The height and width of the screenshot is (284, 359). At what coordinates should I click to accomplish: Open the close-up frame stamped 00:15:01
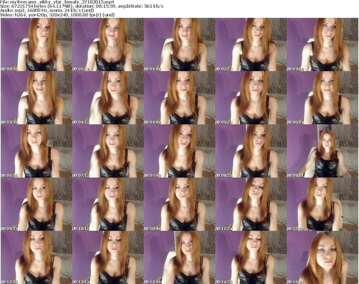323,257
